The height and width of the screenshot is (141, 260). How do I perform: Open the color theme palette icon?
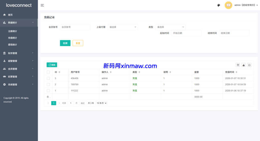[219, 5]
